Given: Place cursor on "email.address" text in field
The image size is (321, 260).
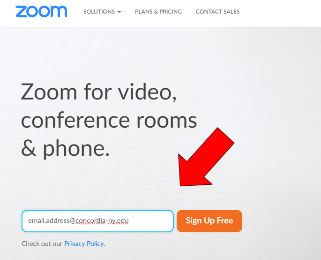Looking at the screenshot, I should [49, 221].
